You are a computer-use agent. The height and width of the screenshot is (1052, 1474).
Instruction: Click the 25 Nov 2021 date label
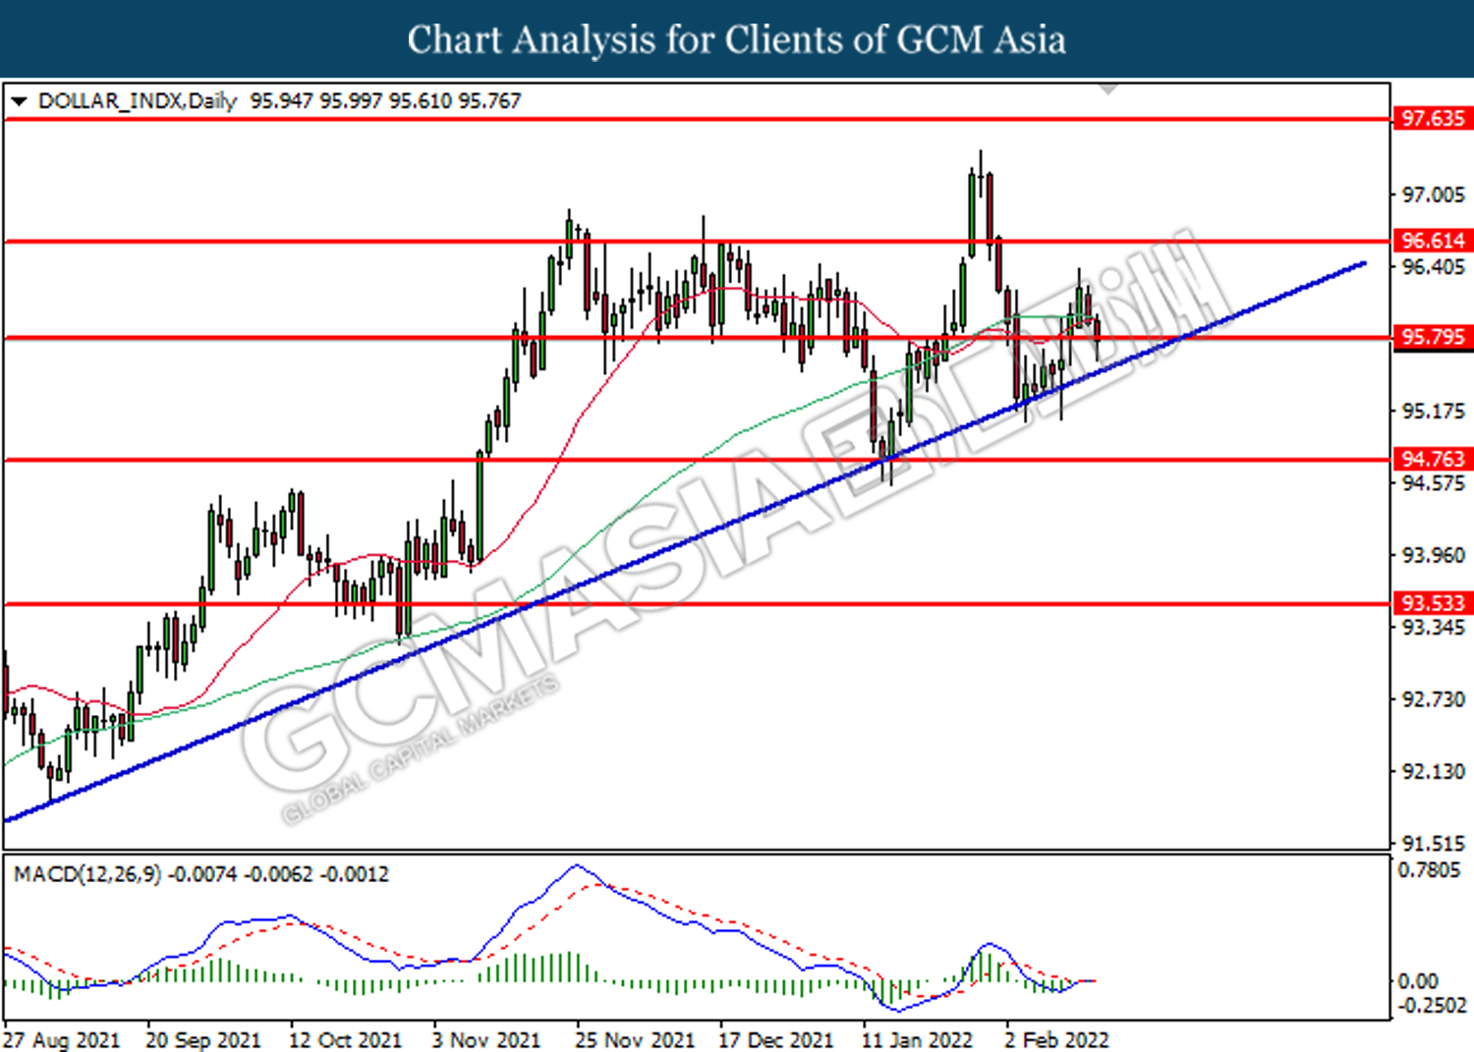tap(635, 1040)
